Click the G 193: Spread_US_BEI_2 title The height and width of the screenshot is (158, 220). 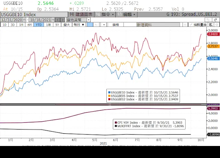tap(192, 14)
